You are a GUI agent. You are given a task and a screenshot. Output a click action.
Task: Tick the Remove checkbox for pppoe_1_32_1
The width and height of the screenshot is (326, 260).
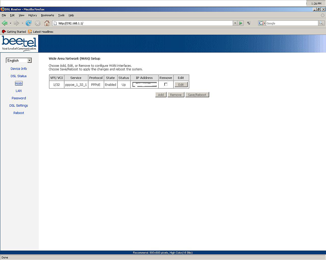[166, 84]
